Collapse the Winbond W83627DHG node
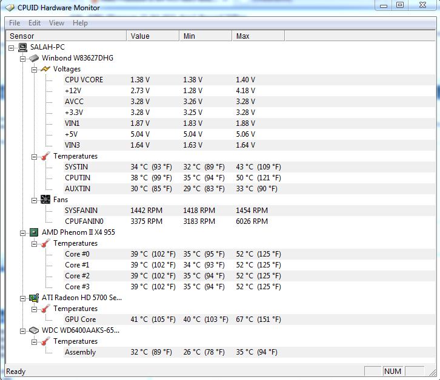Viewport: 440px width, 380px height. (x=23, y=59)
